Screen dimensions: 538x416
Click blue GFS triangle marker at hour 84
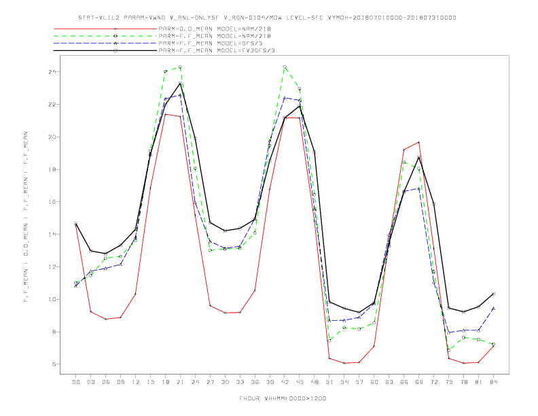point(493,309)
